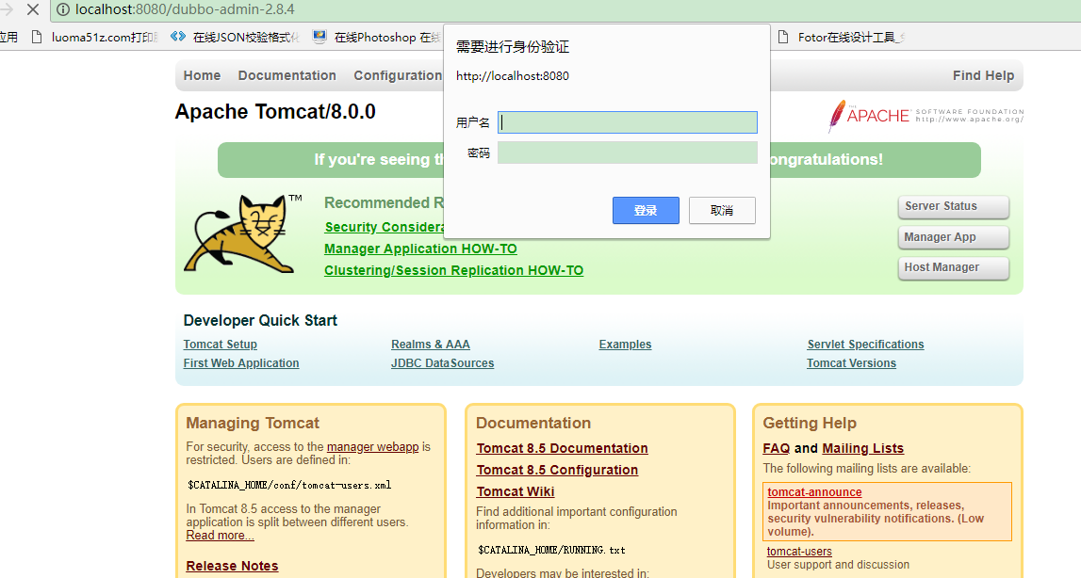Follow the Read more... link

(x=220, y=536)
